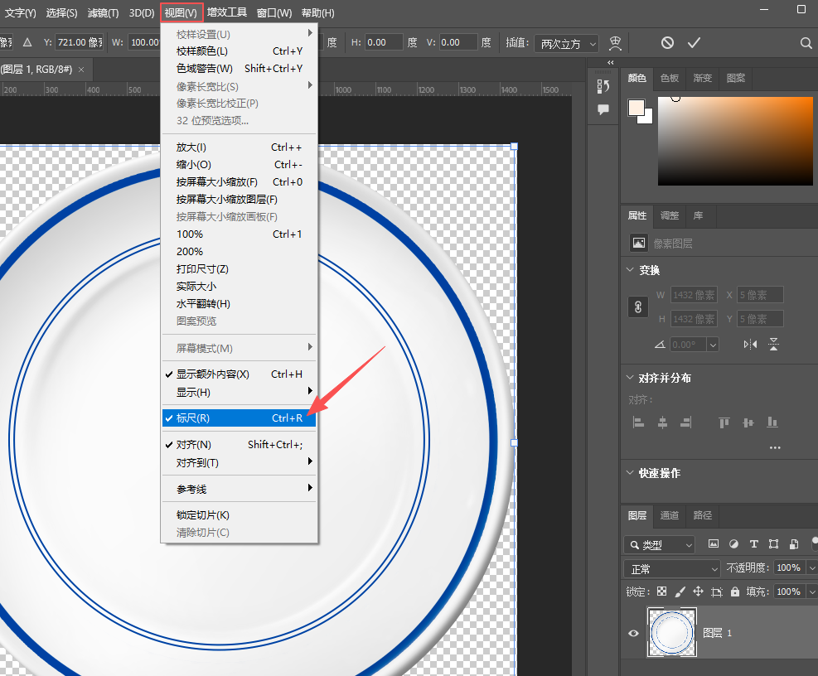Align top edges icon
The height and width of the screenshot is (676, 818).
[724, 422]
